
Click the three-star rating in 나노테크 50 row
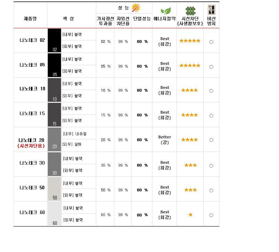pyautogui.click(x=190, y=190)
